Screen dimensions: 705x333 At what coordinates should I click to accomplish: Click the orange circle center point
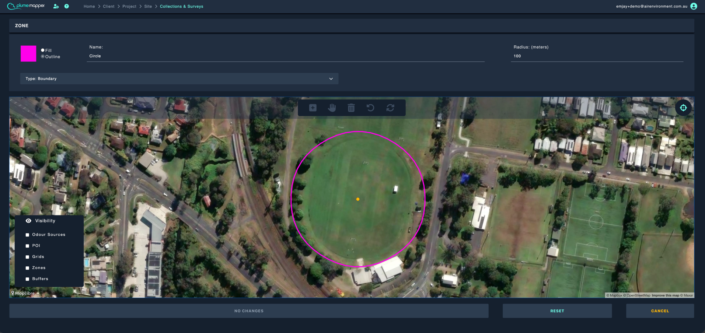pyautogui.click(x=358, y=199)
